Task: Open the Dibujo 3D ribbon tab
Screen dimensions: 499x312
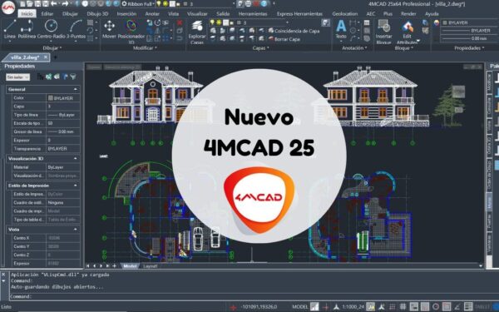Action: pos(97,13)
